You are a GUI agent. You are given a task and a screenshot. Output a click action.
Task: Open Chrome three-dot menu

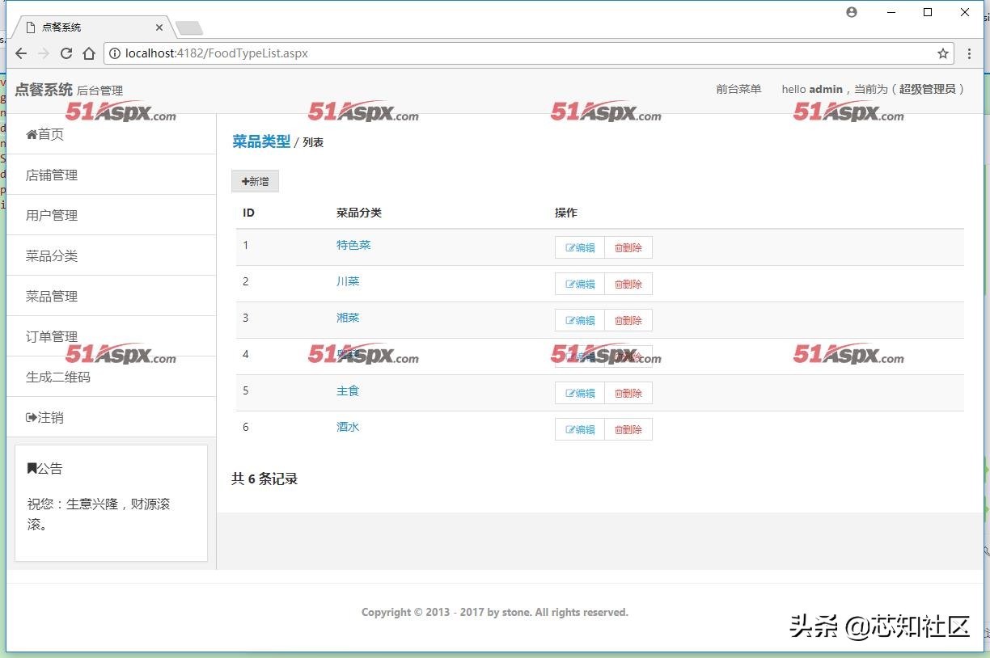[x=970, y=53]
